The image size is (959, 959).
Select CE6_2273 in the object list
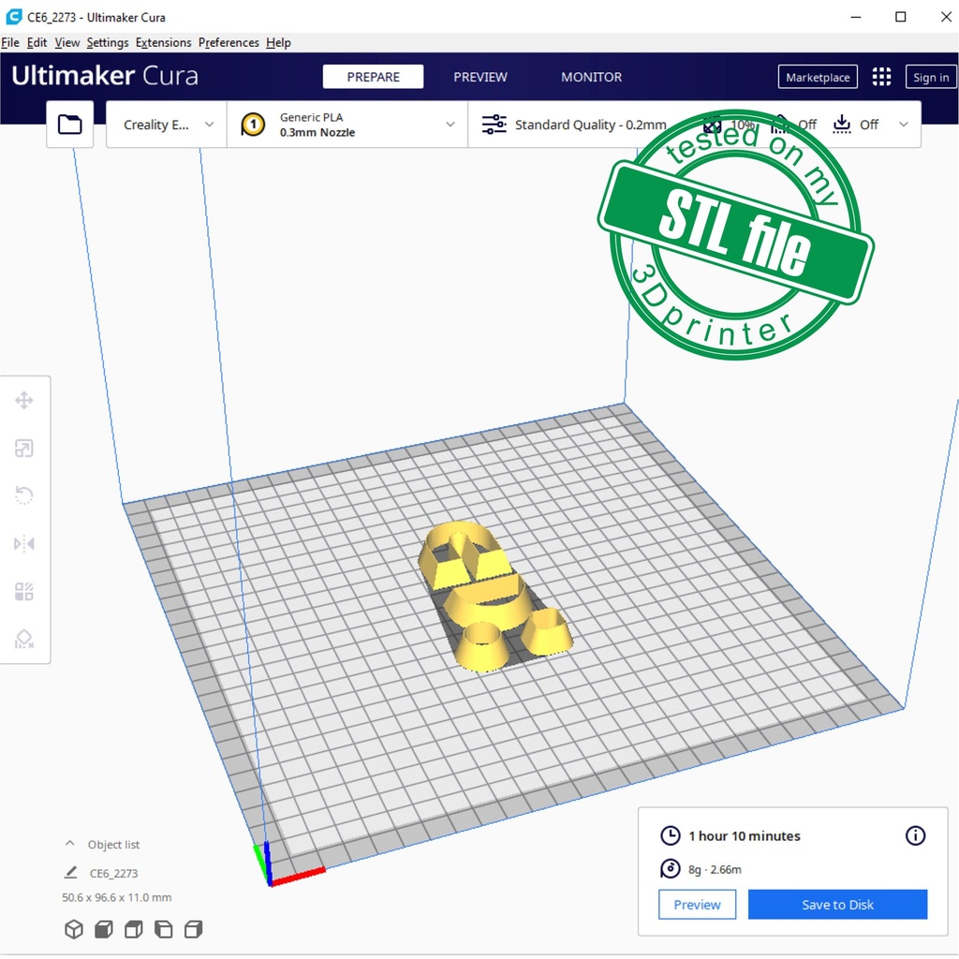[x=113, y=873]
